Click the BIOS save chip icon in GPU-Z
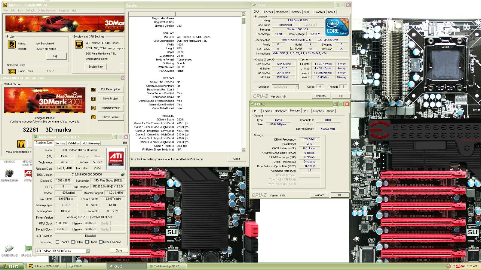 tap(123, 174)
